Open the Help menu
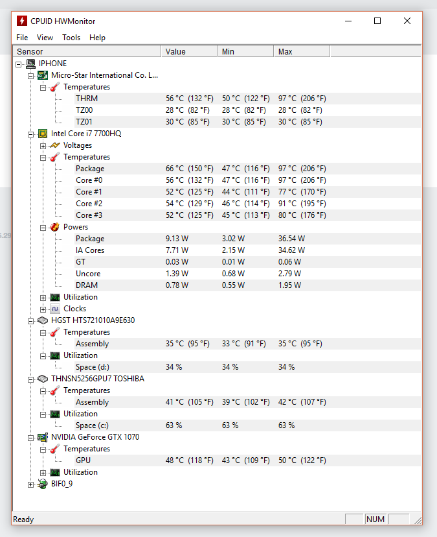Image resolution: width=437 pixels, height=537 pixels. (x=98, y=38)
